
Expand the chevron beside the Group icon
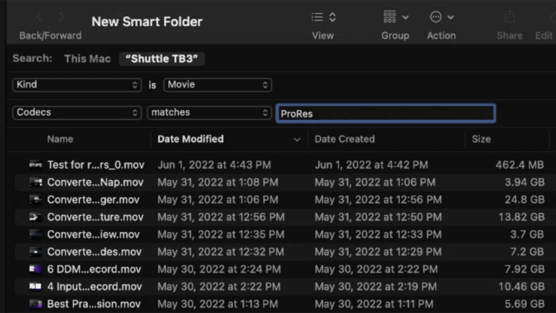406,17
